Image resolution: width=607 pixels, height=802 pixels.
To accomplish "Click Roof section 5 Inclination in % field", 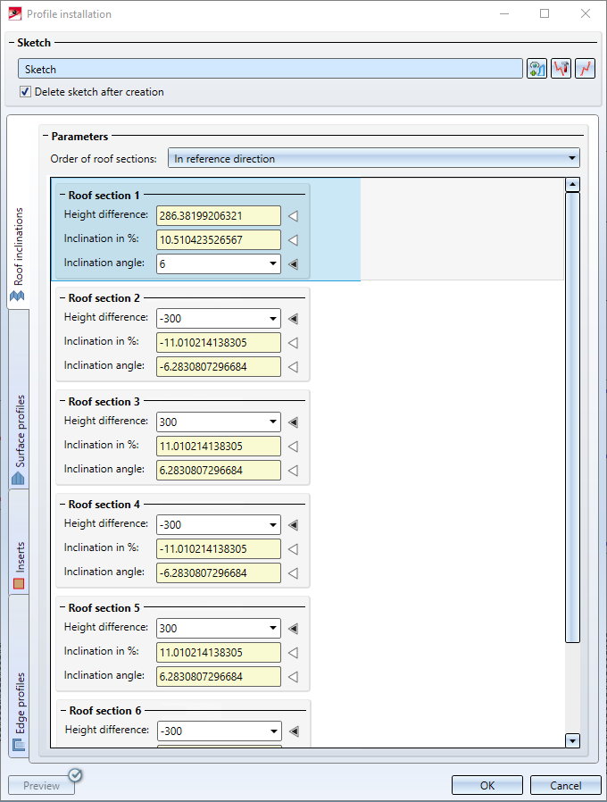I will (219, 652).
